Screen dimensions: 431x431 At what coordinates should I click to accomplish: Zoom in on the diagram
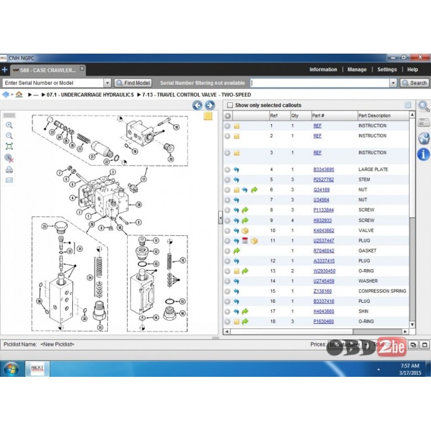[9, 125]
